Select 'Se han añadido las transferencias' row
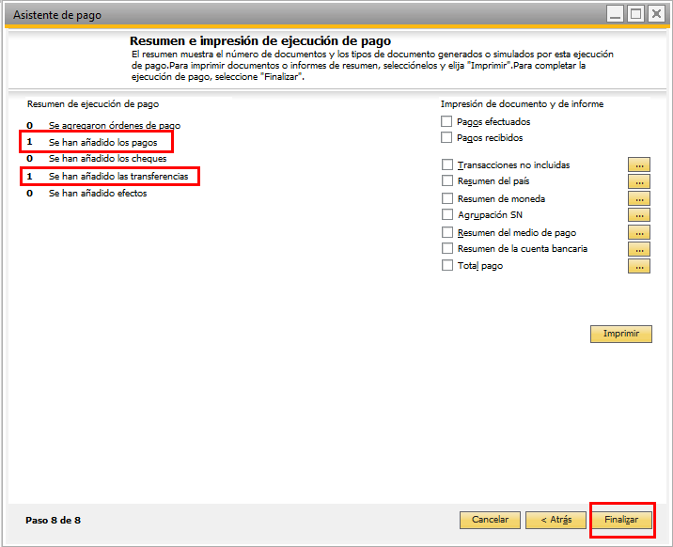 click(109, 177)
